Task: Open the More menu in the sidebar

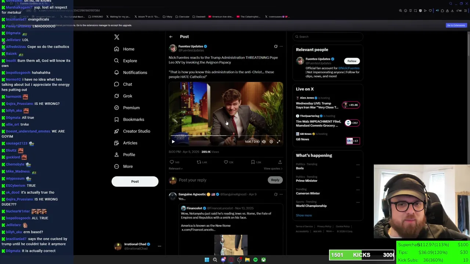Action: coord(123,166)
